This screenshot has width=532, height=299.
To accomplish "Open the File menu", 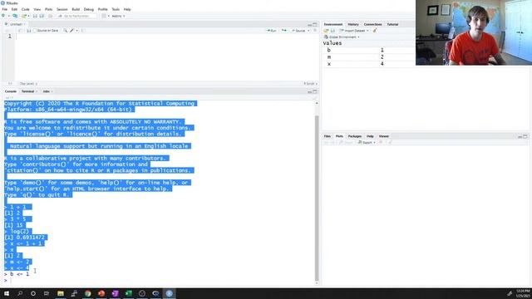I will point(5,9).
